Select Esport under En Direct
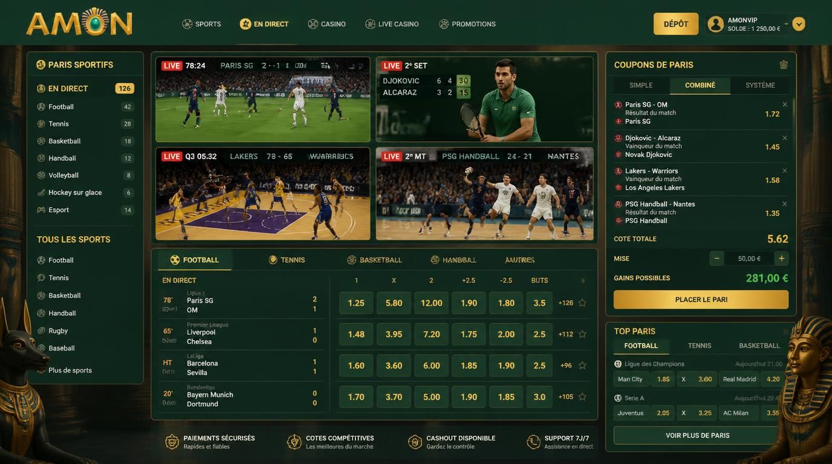Viewport: 832px width, 464px height. point(85,210)
